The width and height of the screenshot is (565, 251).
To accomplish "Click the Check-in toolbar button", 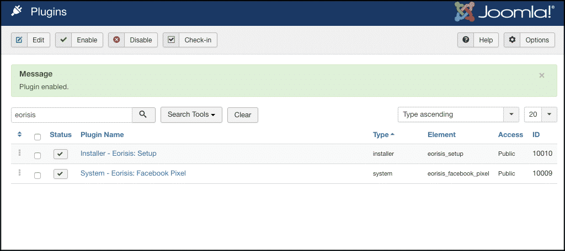I will point(190,40).
